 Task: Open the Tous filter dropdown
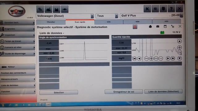[x=116, y=16]
